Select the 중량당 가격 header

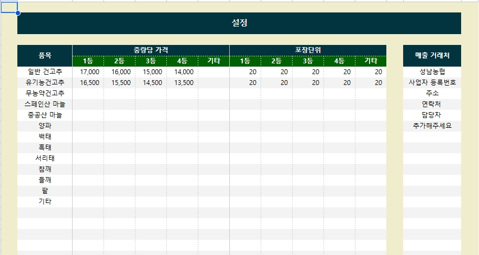(x=151, y=50)
